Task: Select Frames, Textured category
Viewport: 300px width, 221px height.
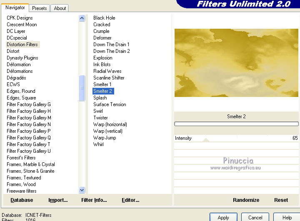Action: tap(24, 178)
